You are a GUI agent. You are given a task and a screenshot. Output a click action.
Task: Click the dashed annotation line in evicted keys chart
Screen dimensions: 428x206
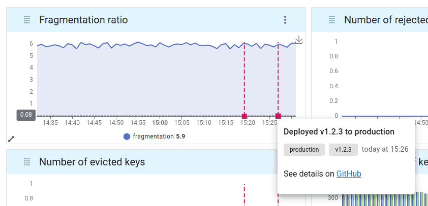coord(244,195)
